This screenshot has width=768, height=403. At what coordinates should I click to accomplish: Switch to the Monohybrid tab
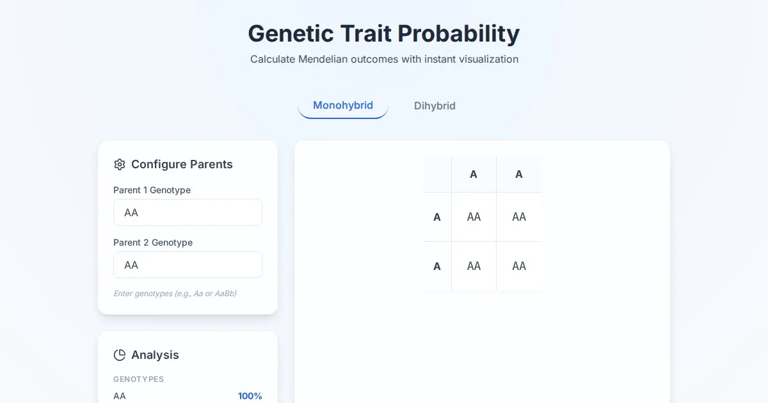pyautogui.click(x=342, y=106)
